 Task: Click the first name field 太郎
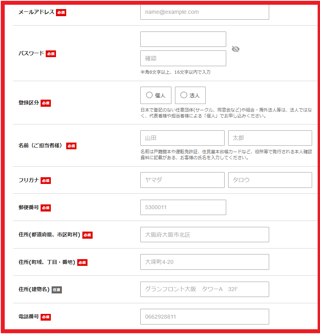pos(270,138)
